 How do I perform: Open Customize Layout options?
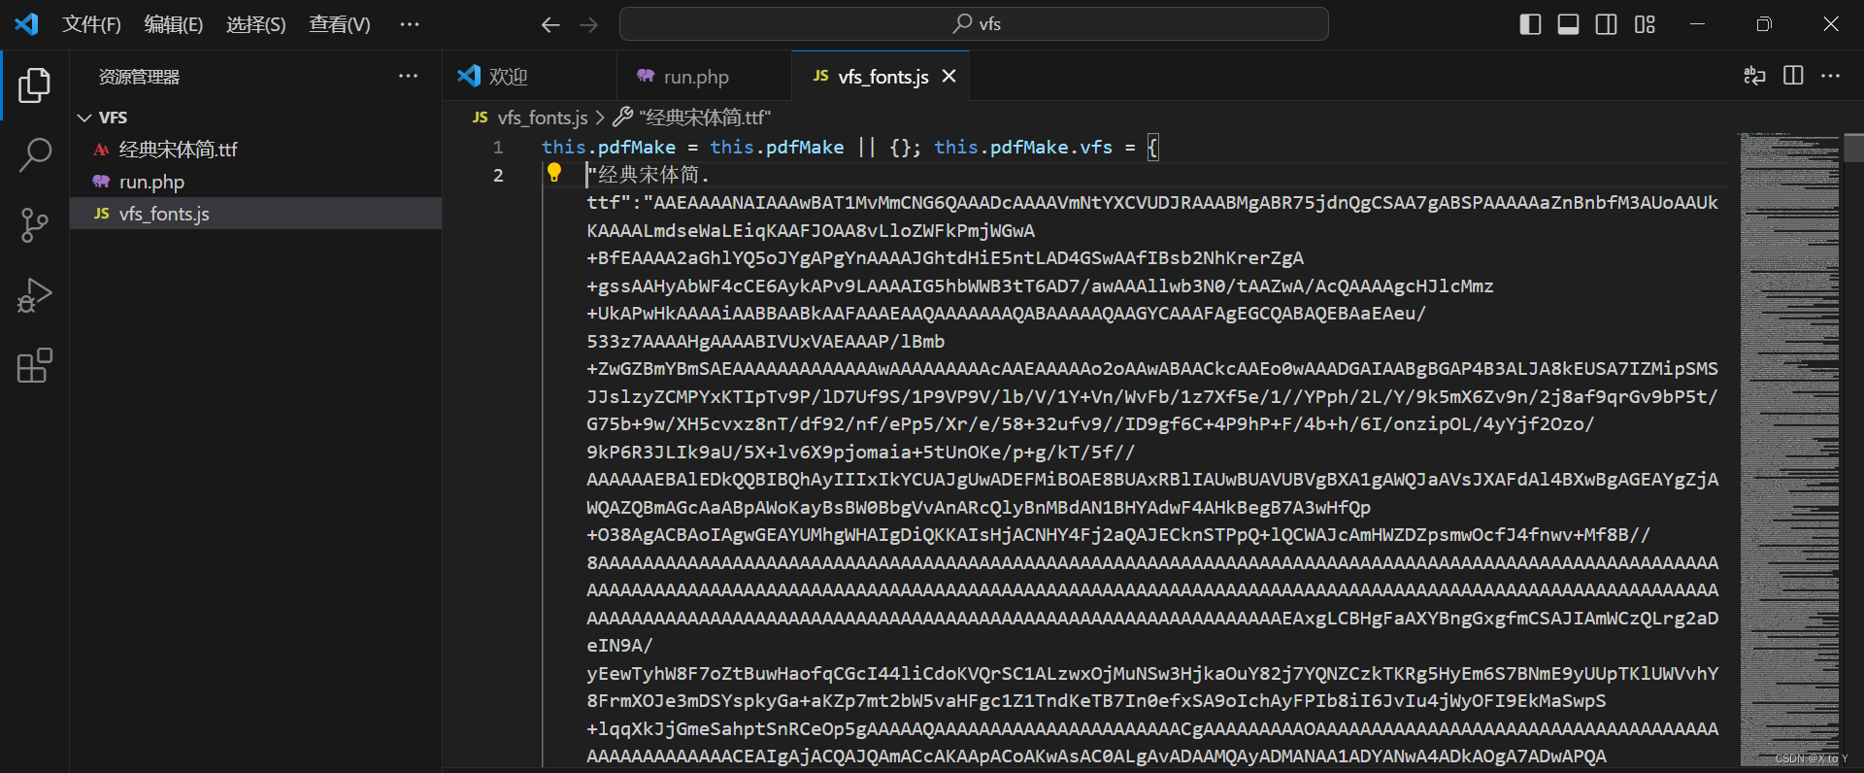pos(1645,24)
